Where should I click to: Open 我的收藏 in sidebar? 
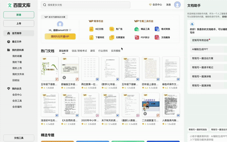(x=17, y=56)
